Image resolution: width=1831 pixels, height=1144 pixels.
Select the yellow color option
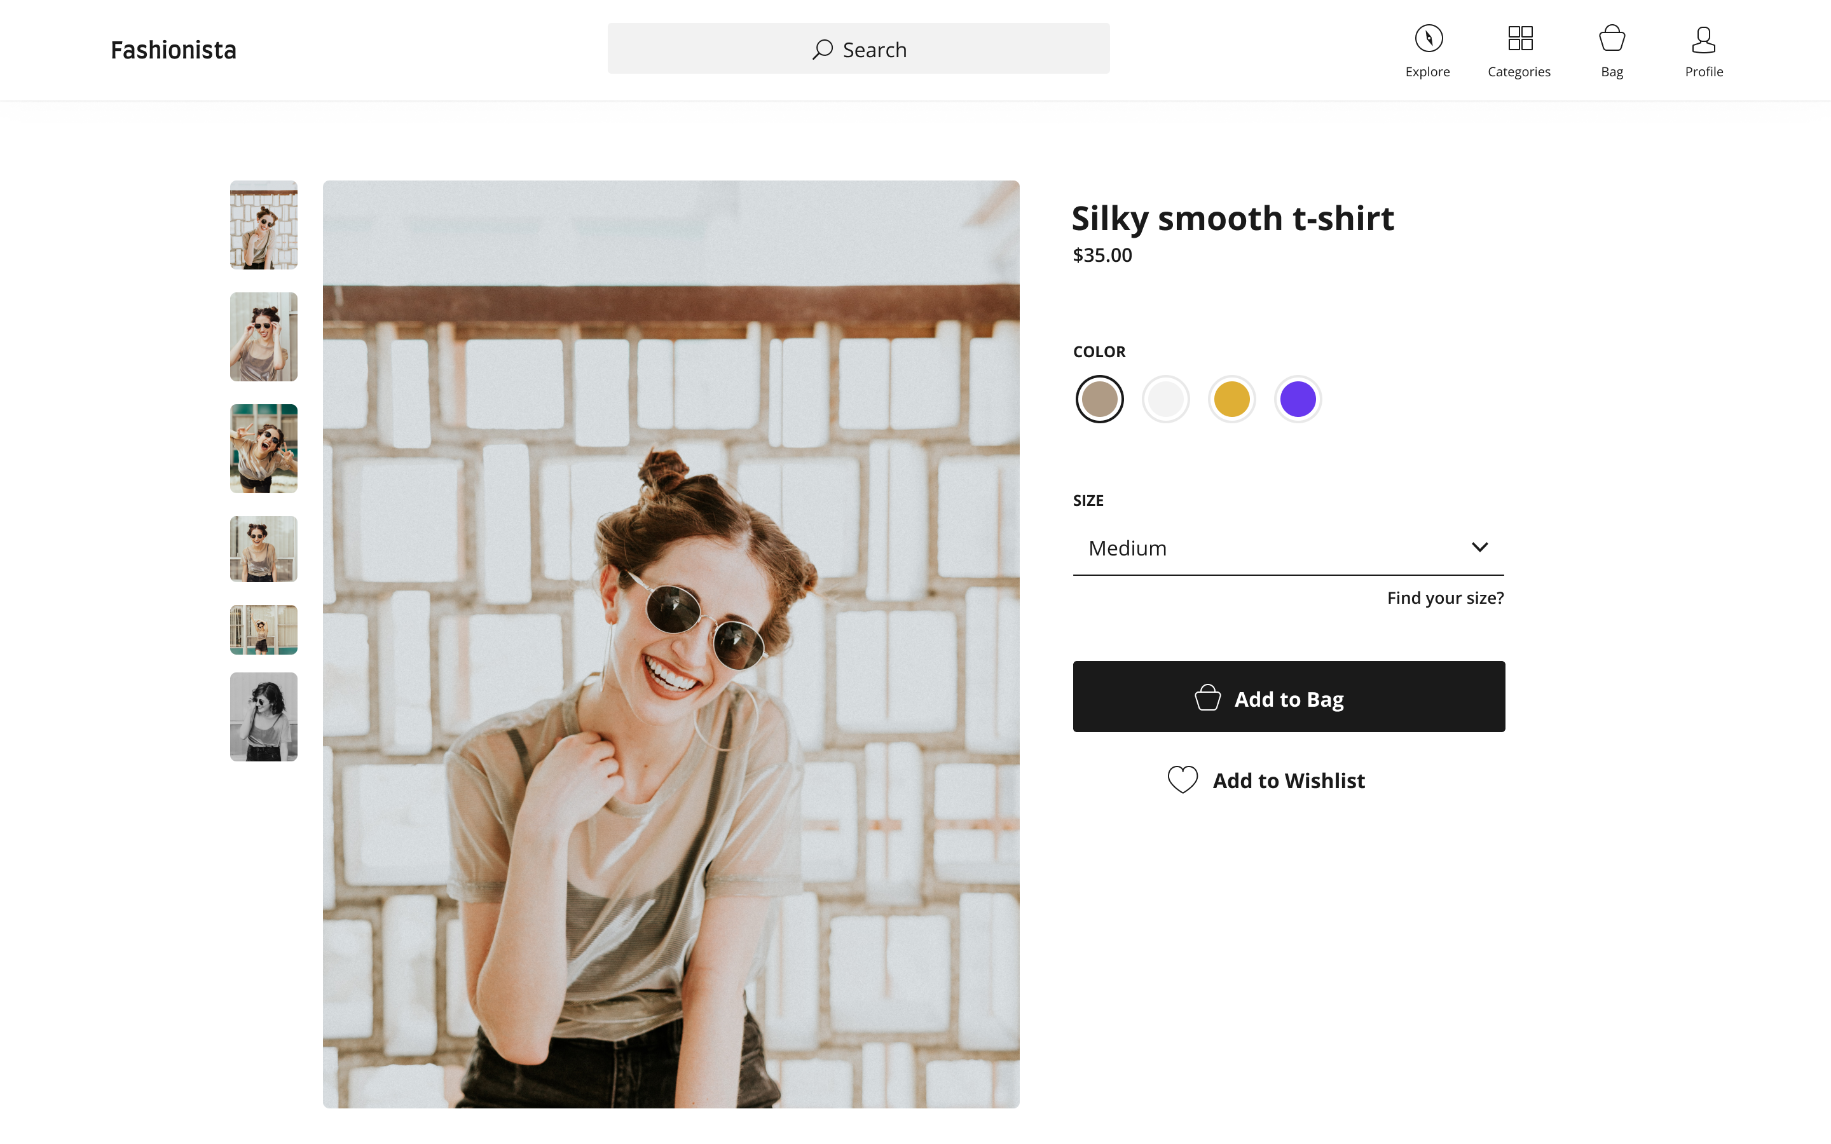point(1231,398)
